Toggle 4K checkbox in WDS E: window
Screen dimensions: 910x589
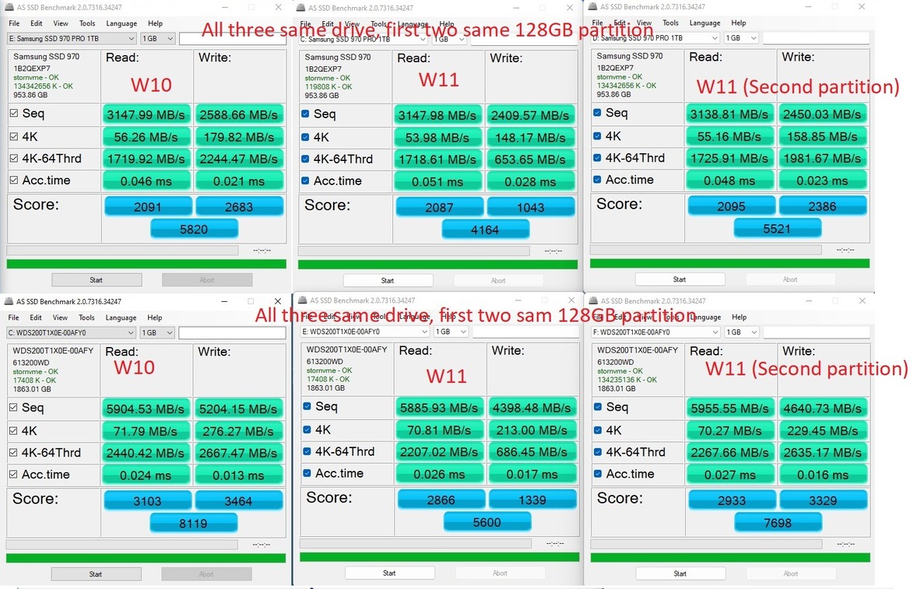pos(307,429)
